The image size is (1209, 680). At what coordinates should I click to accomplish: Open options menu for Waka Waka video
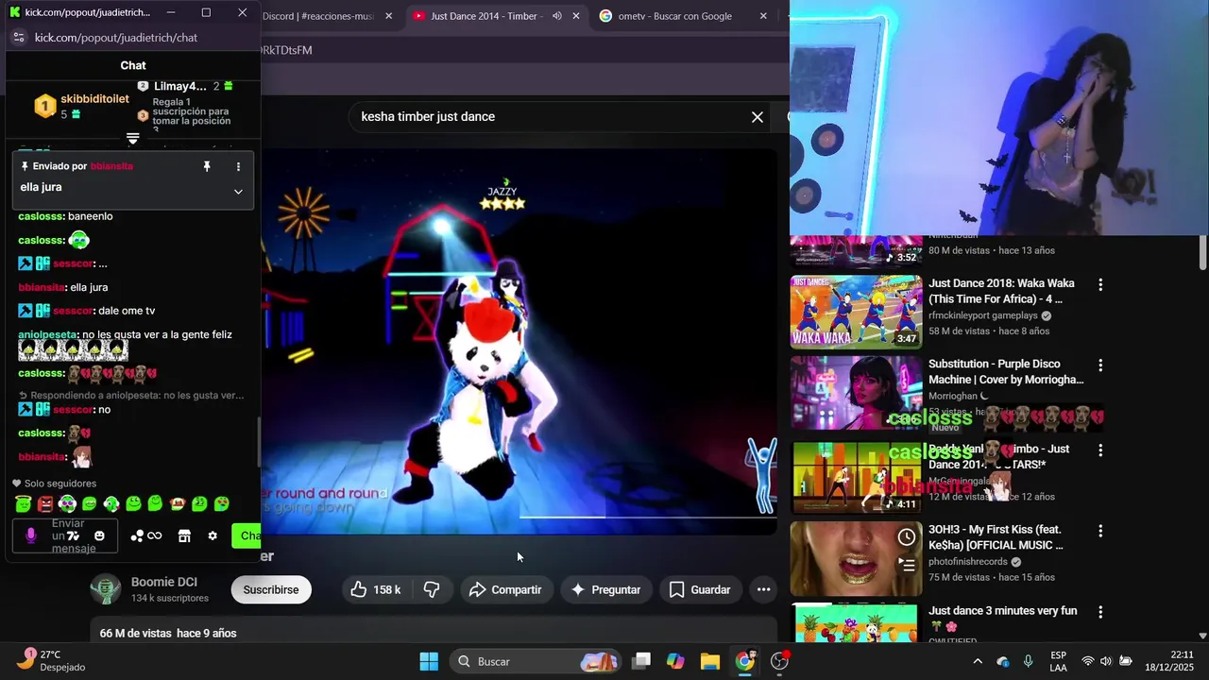point(1100,284)
